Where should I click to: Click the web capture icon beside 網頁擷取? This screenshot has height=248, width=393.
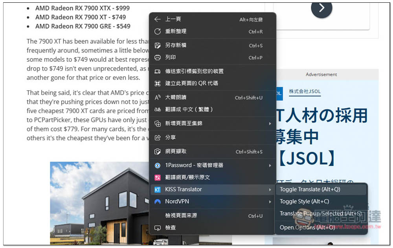tap(158, 151)
